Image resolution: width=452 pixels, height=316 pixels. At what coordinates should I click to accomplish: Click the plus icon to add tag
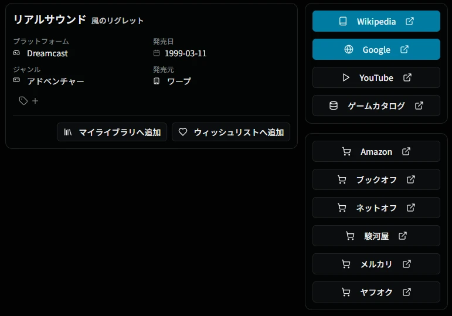pos(35,101)
